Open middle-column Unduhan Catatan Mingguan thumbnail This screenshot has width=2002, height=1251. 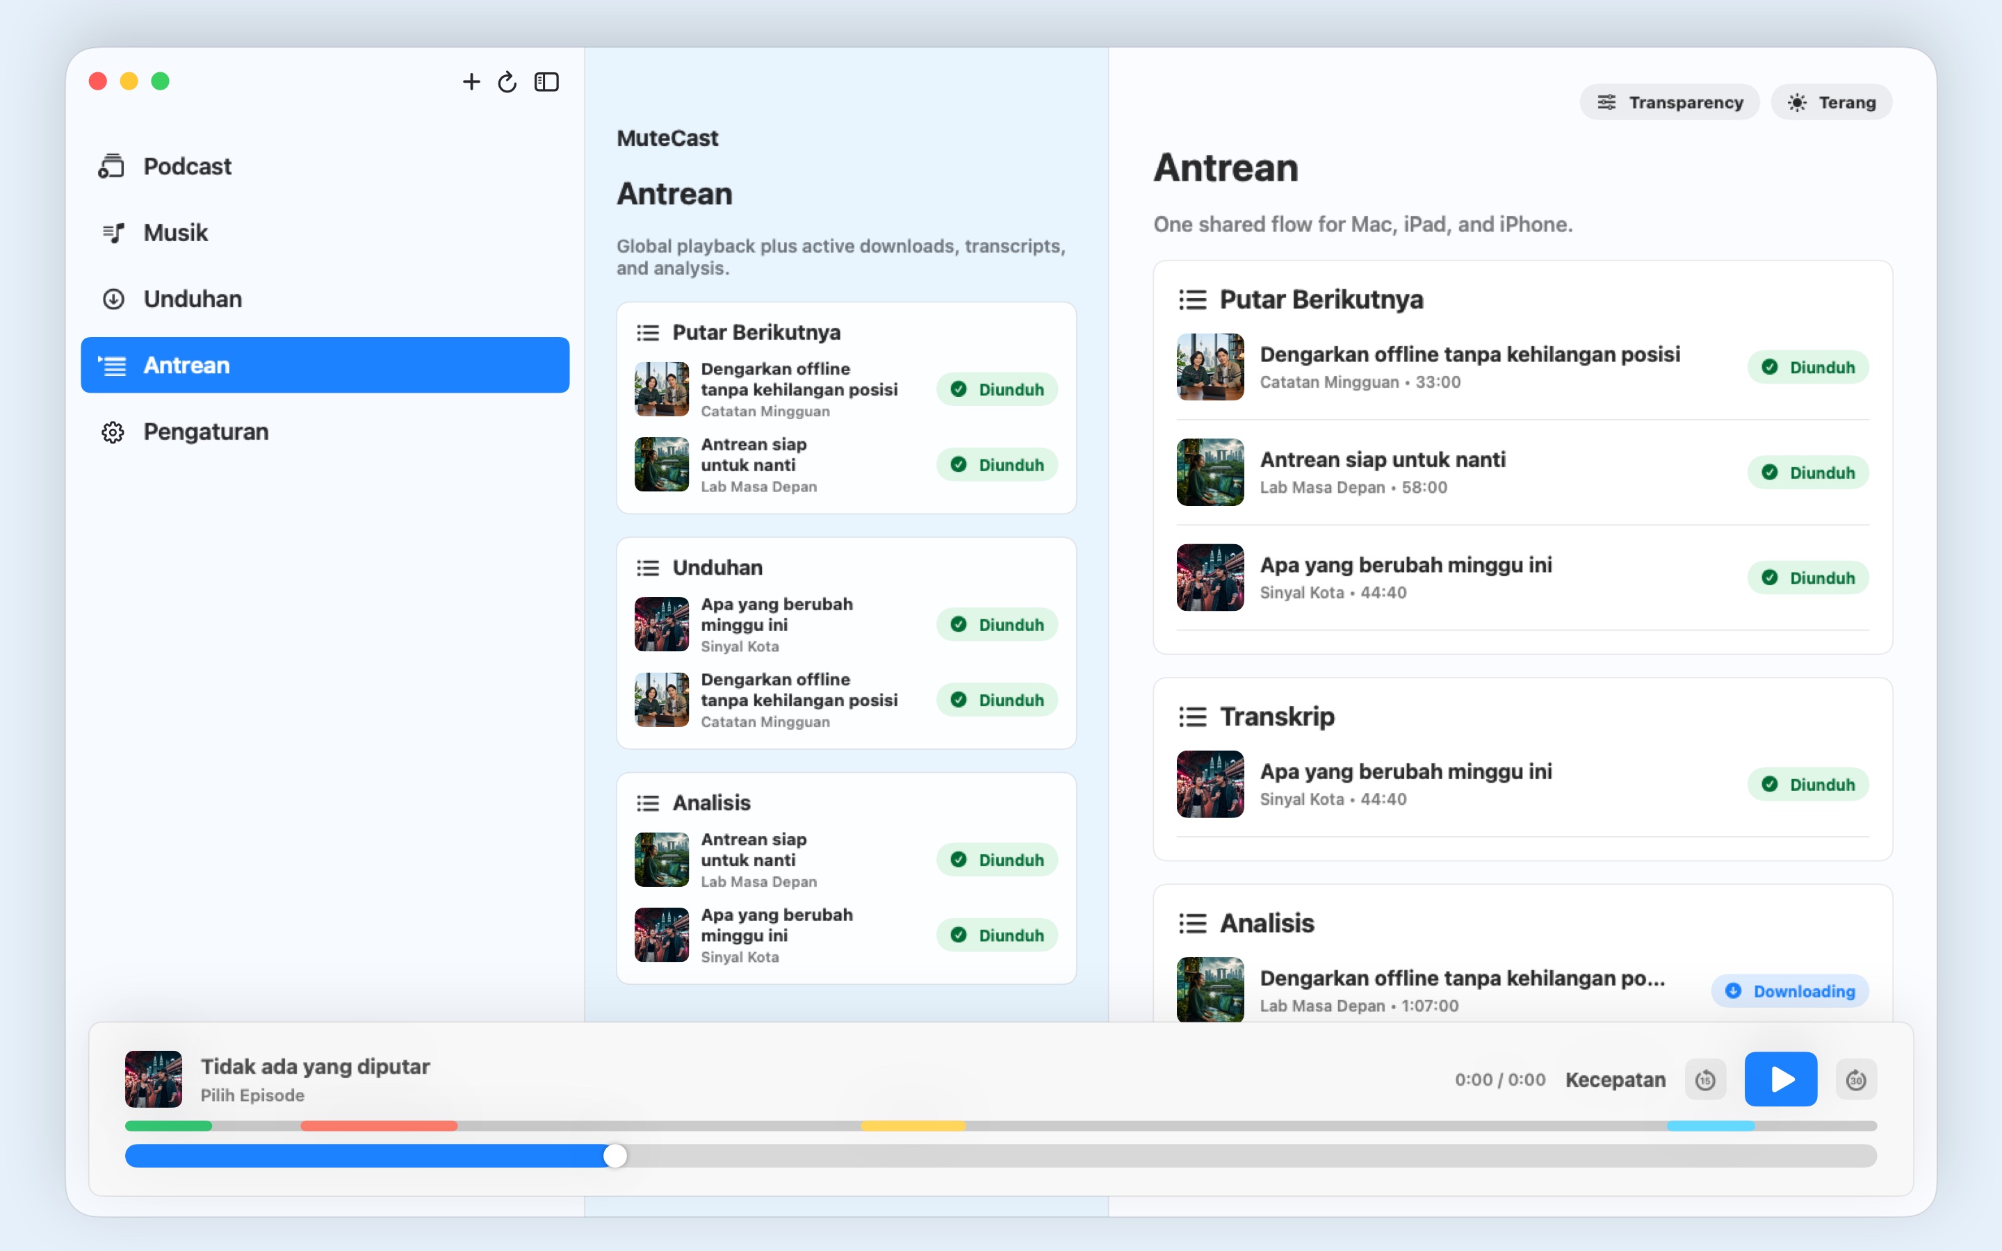(x=662, y=699)
